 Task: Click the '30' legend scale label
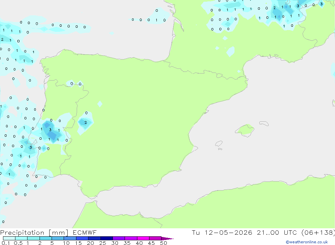coord(115,243)
